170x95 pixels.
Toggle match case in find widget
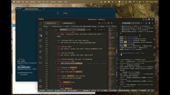[79, 30]
